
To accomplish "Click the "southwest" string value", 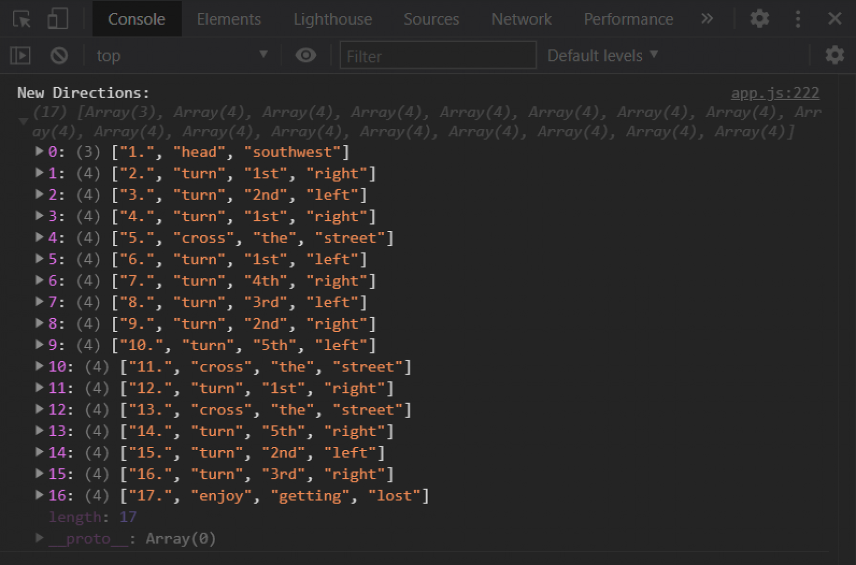I will 293,152.
